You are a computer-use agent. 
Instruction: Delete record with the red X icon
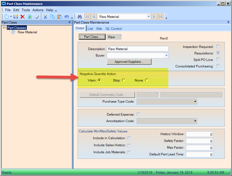[x=23, y=17]
